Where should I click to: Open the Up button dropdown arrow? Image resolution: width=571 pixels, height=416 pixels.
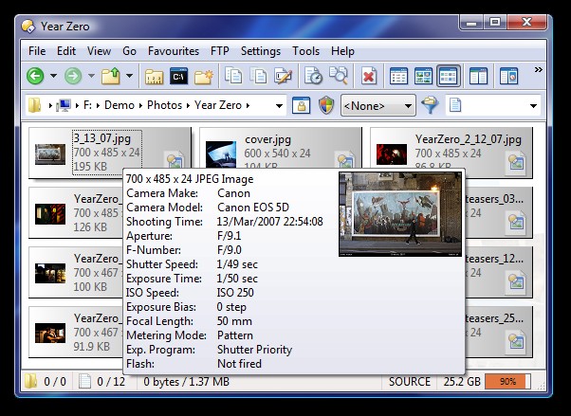(x=129, y=76)
